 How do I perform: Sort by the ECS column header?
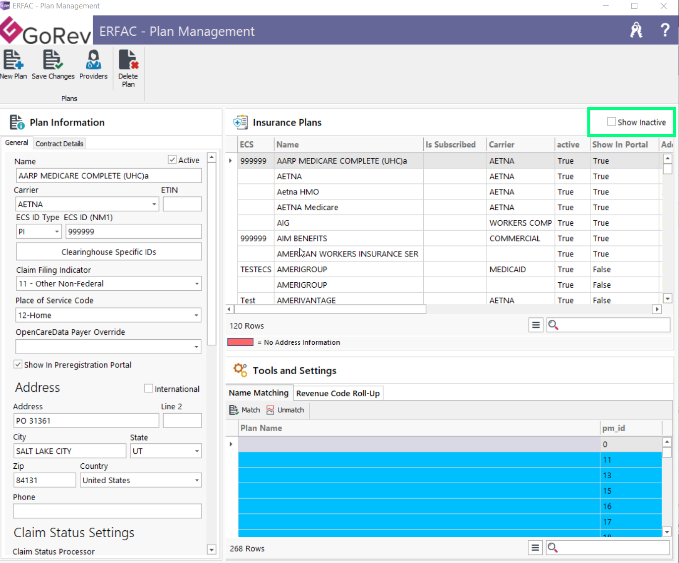256,145
